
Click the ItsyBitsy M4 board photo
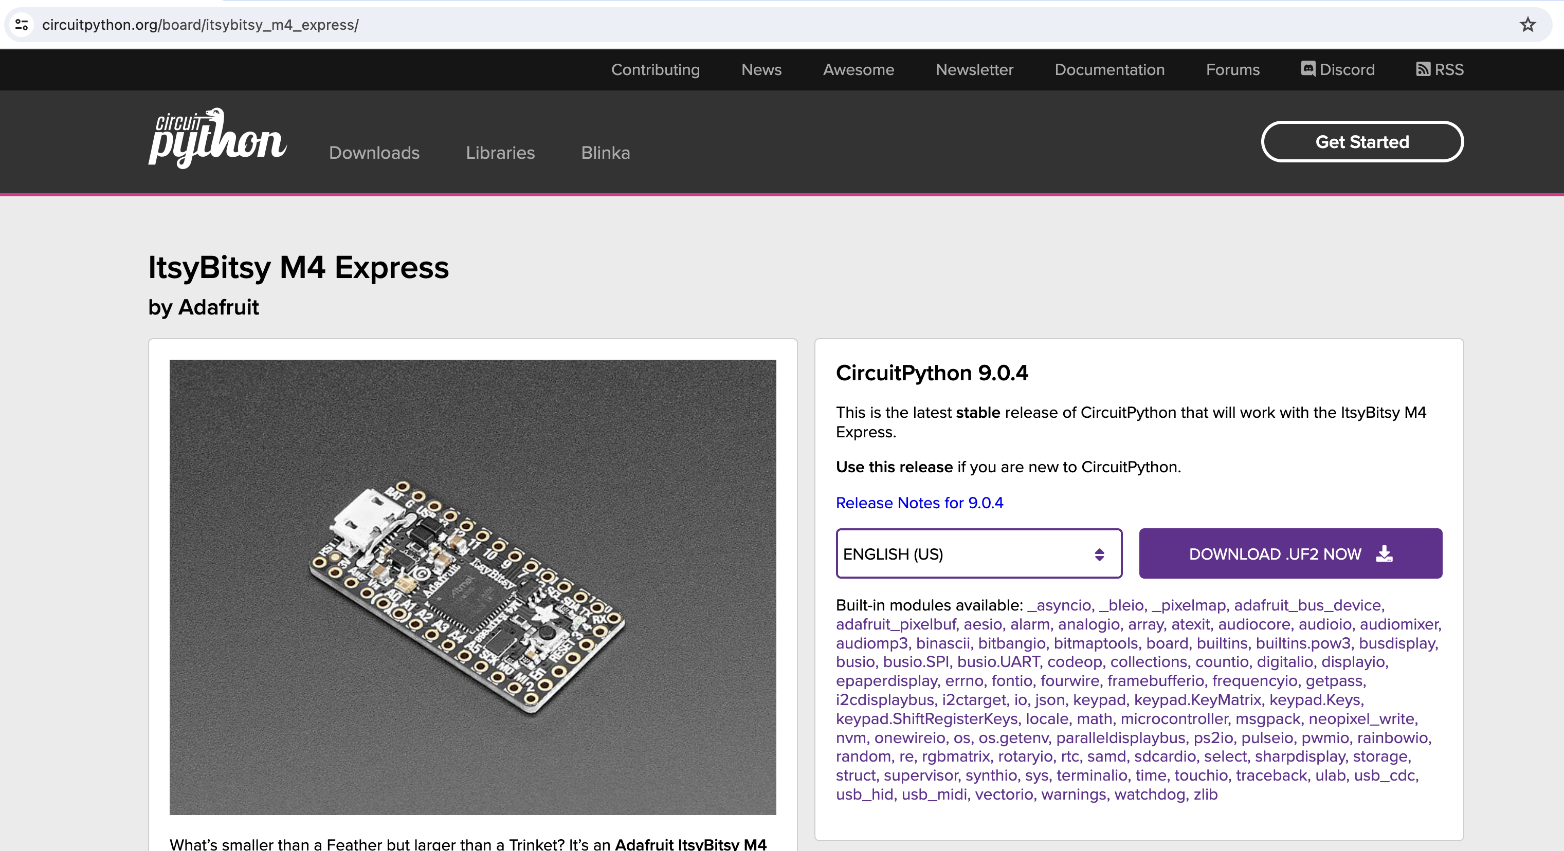(472, 587)
